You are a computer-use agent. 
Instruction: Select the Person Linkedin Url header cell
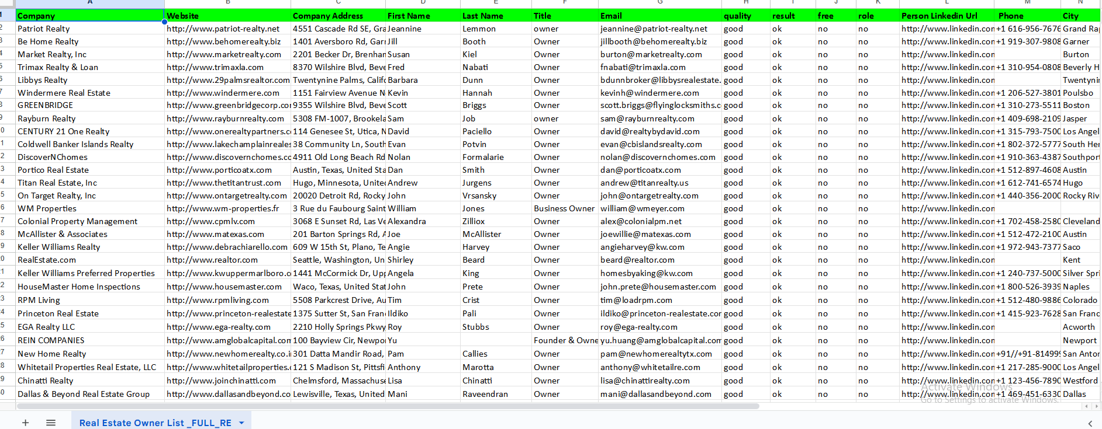click(947, 16)
